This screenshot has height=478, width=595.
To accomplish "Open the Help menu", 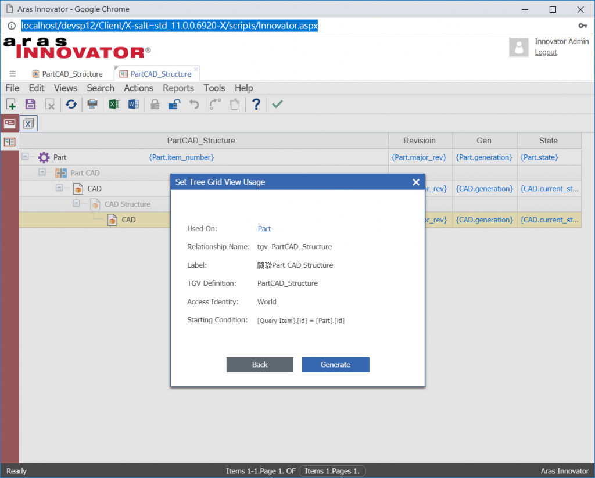I will coord(243,88).
